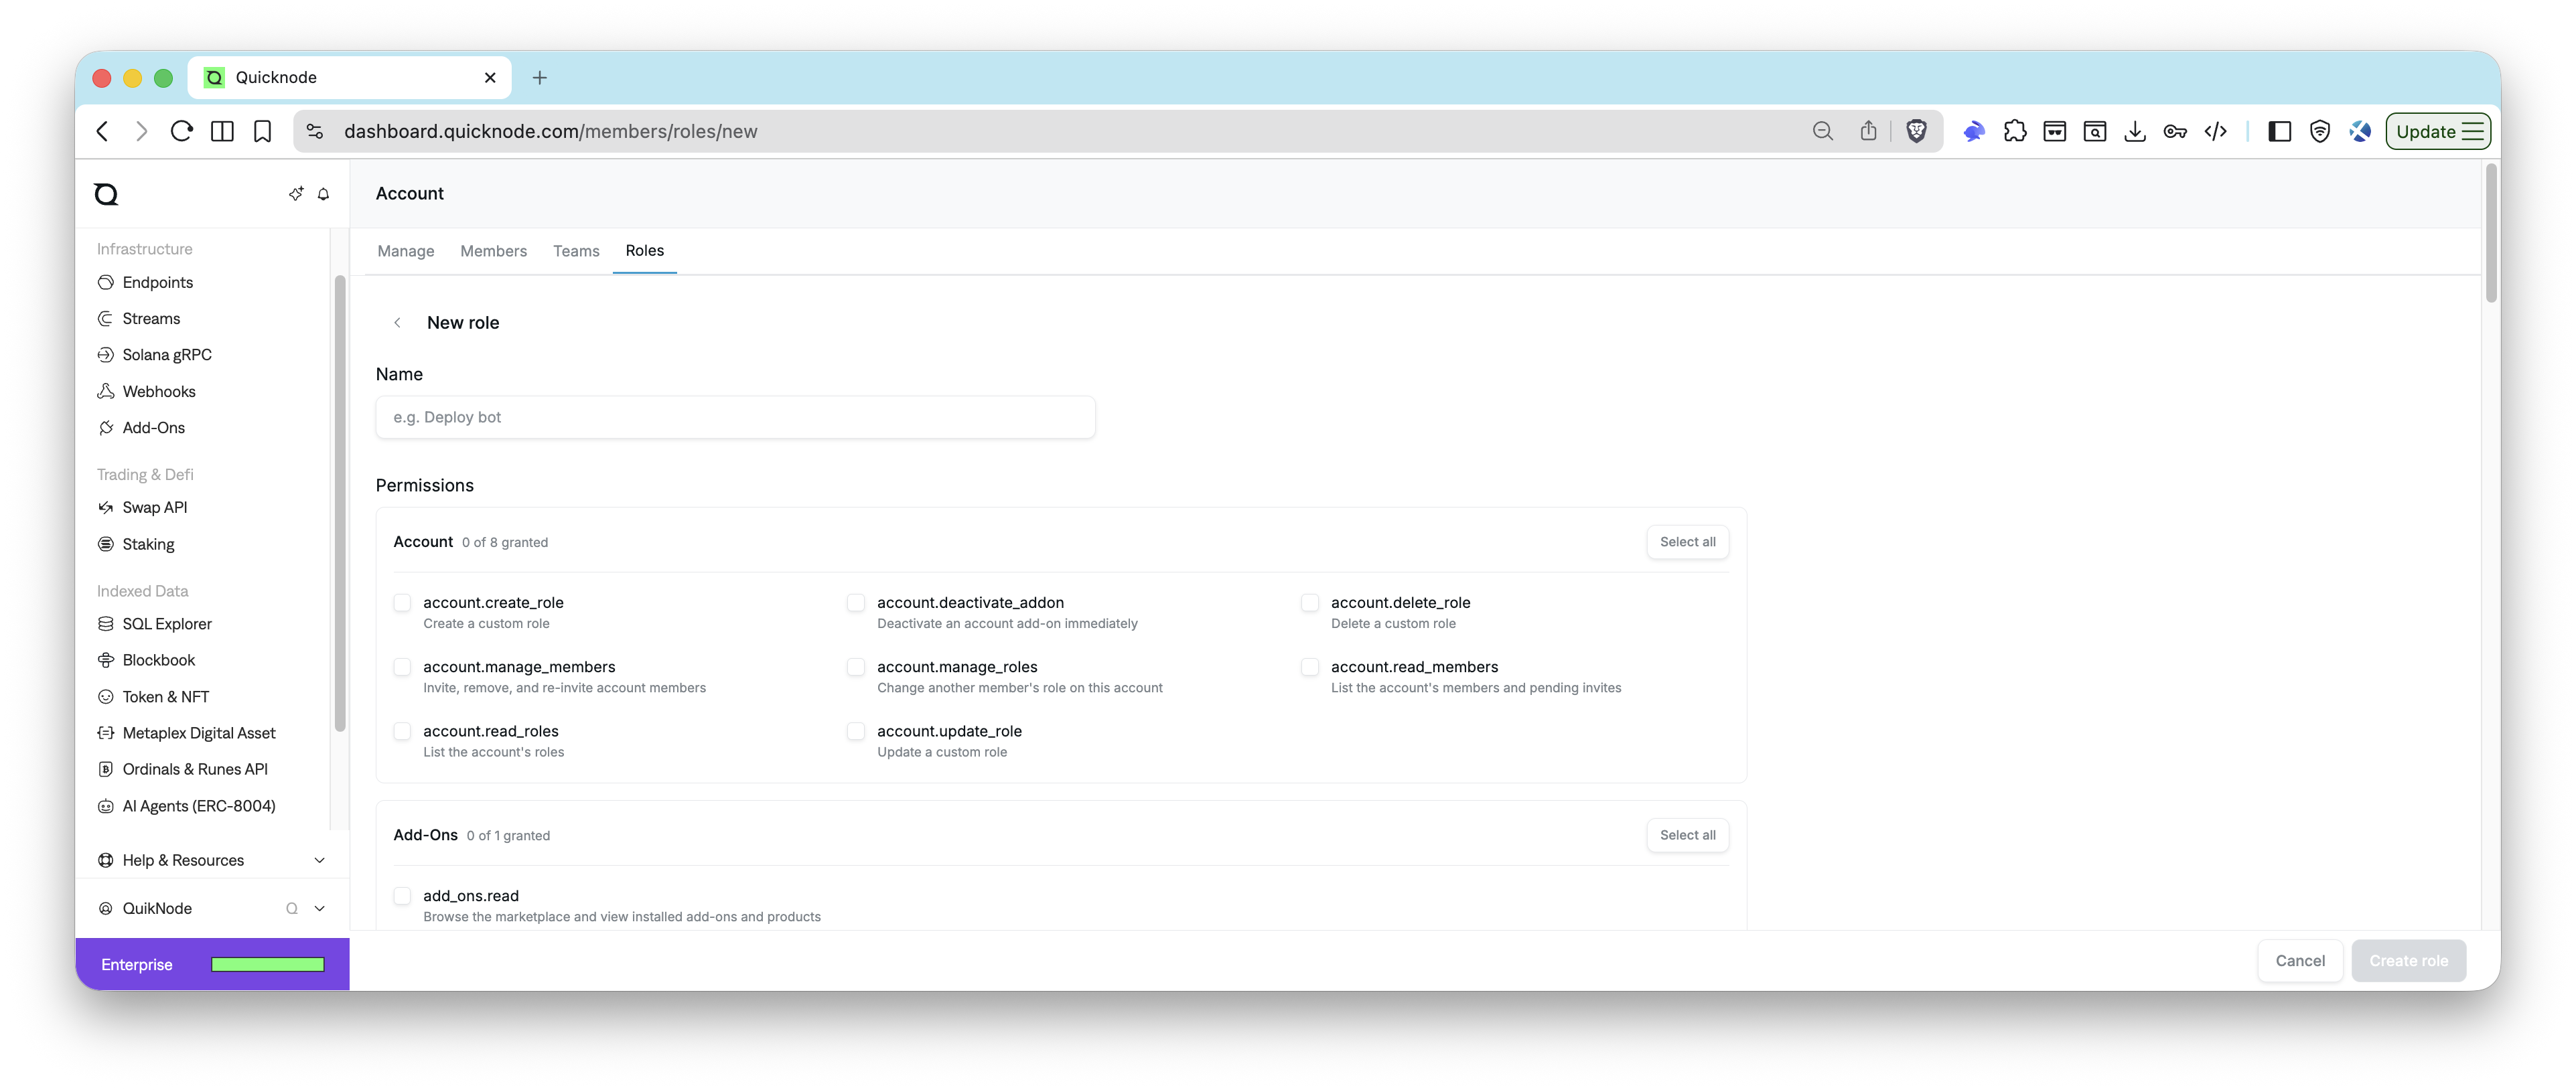
Task: Toggle the browser sidebar panel icon
Action: (2279, 131)
